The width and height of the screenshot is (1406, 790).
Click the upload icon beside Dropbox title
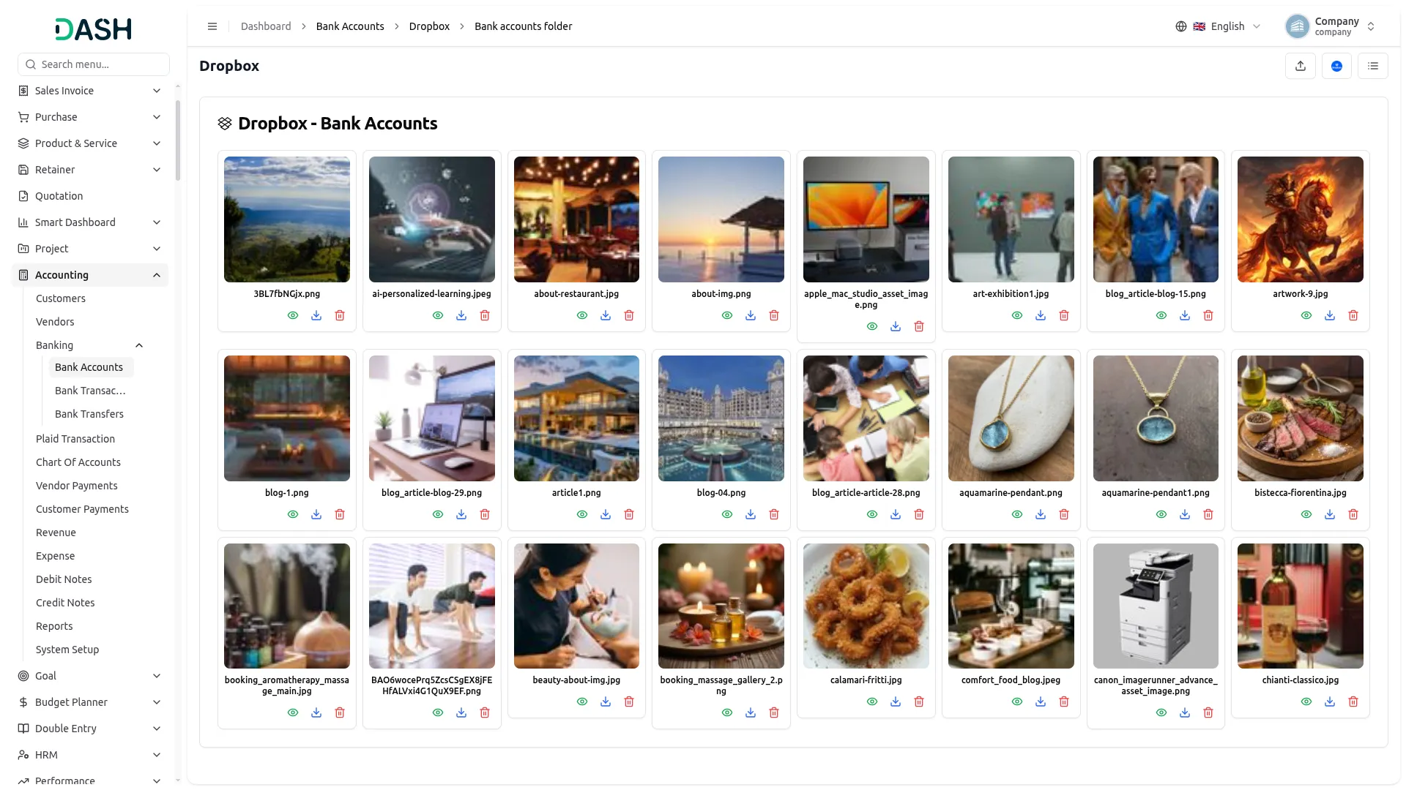click(x=1301, y=66)
